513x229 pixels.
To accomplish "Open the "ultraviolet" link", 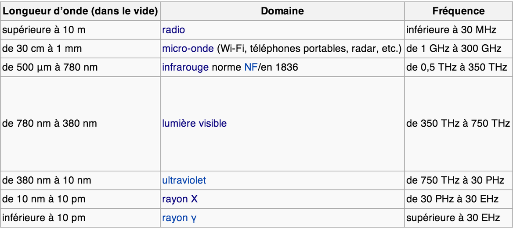I will pyautogui.click(x=184, y=180).
